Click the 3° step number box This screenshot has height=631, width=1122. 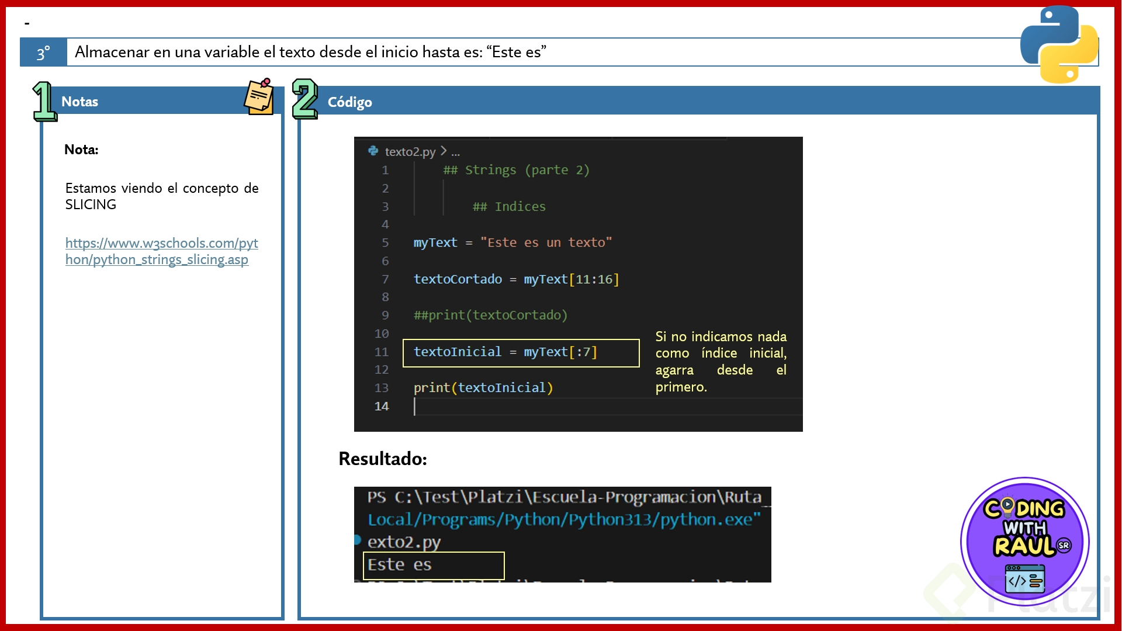(43, 53)
